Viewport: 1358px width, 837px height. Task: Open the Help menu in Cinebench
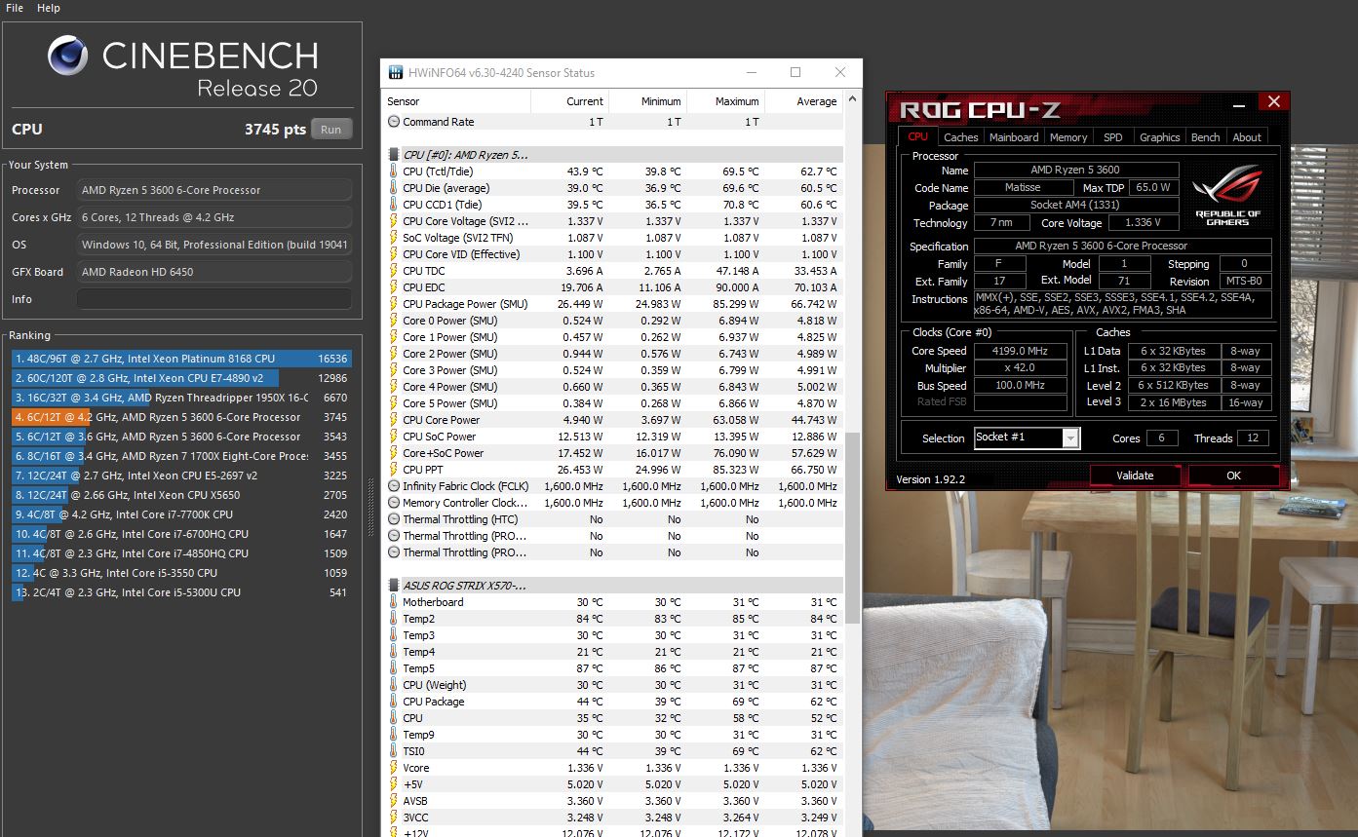click(49, 8)
